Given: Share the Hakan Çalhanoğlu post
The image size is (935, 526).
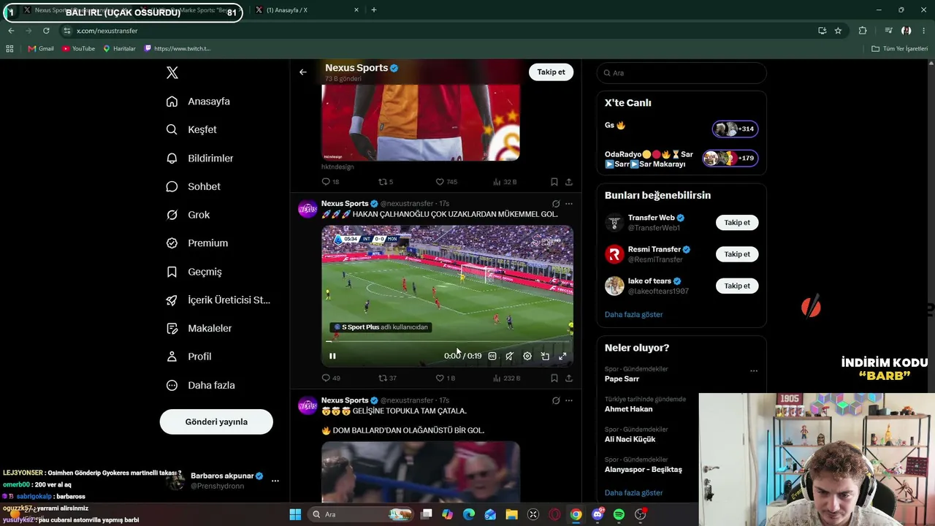Looking at the screenshot, I should pos(569,378).
